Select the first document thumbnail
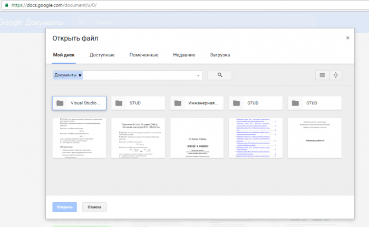Viewport: 369px width, 227px height. click(79, 137)
